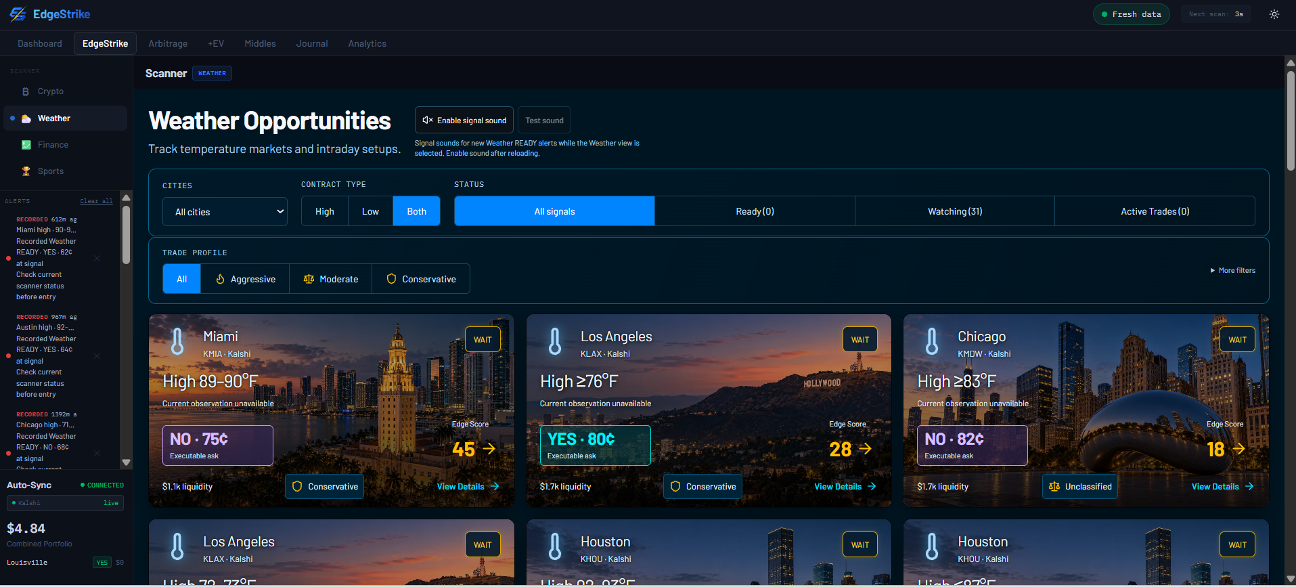
Task: Dismiss the Chicago high recorded alert
Action: (97, 453)
